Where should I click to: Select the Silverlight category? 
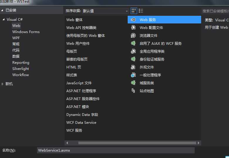[x=21, y=69]
